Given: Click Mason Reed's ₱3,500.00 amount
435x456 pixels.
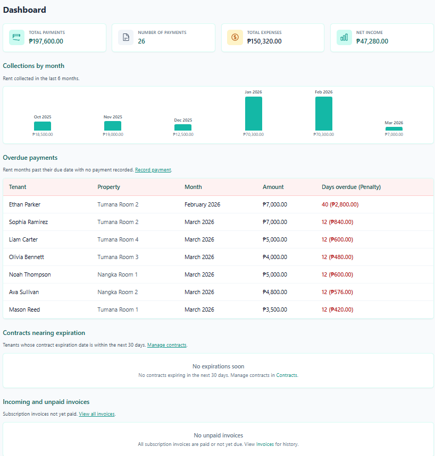Looking at the screenshot, I should click(274, 309).
